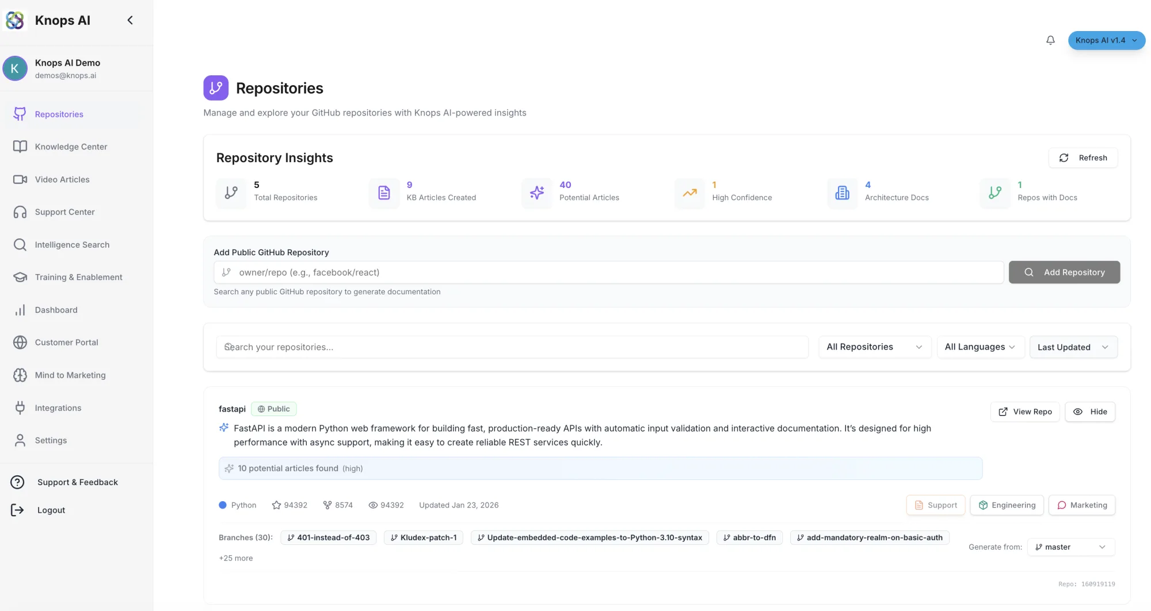Screen dimensions: 1151x611
Task: Refresh repository insights
Action: click(x=1083, y=158)
